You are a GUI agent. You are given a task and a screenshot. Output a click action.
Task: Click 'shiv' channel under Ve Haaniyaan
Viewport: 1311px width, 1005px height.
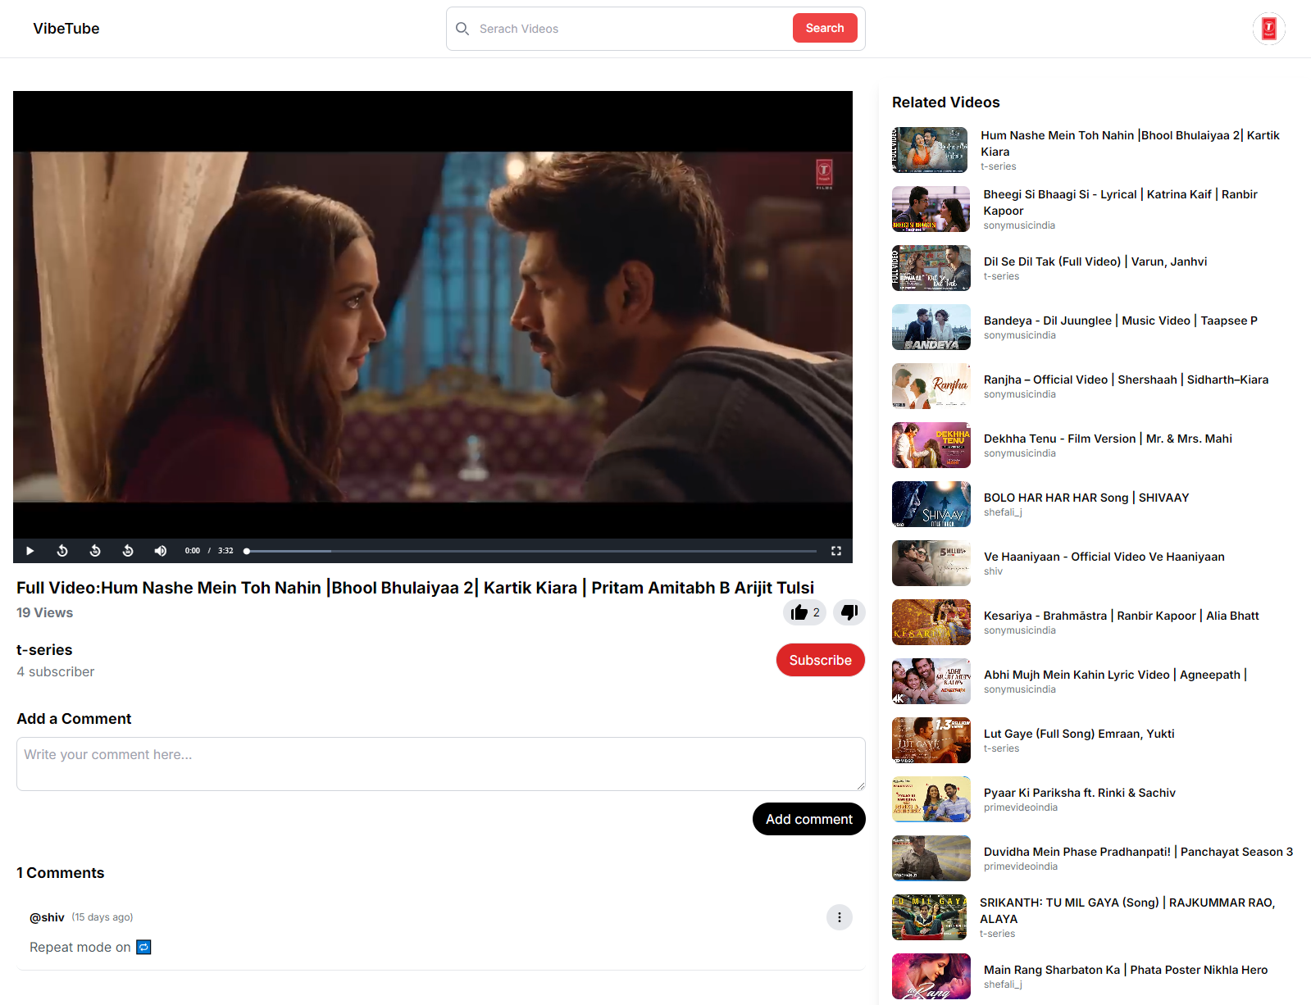[x=993, y=571]
